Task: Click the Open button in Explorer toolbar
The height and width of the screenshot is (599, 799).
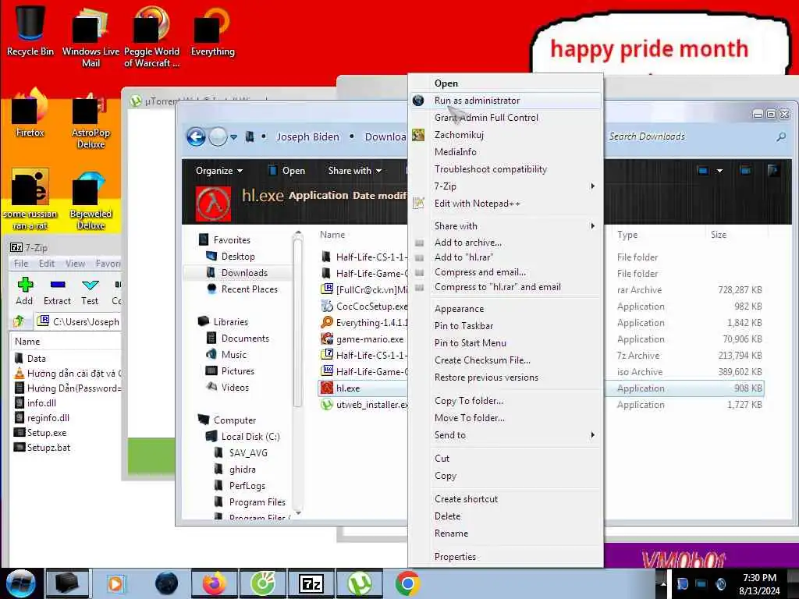Action: pos(287,171)
